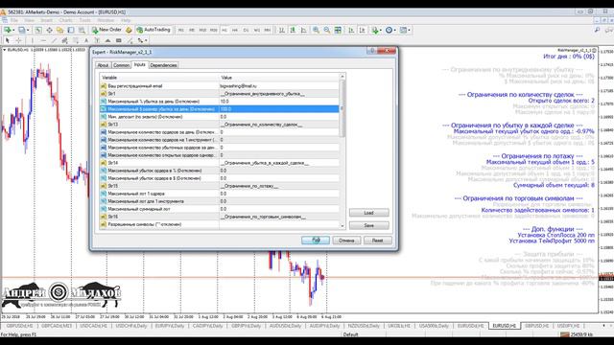Switch chart to Bar Chart icon
The image size is (614, 345).
tap(281, 30)
